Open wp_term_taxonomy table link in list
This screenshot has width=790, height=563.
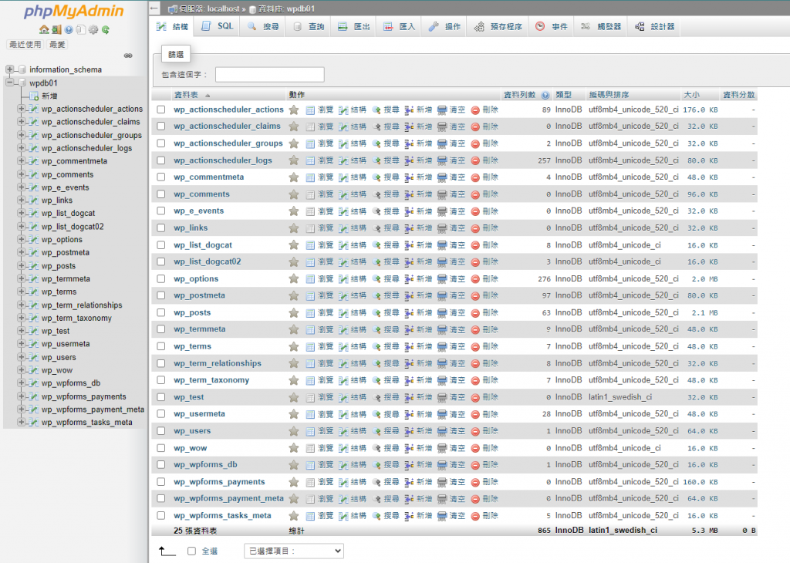pos(211,380)
